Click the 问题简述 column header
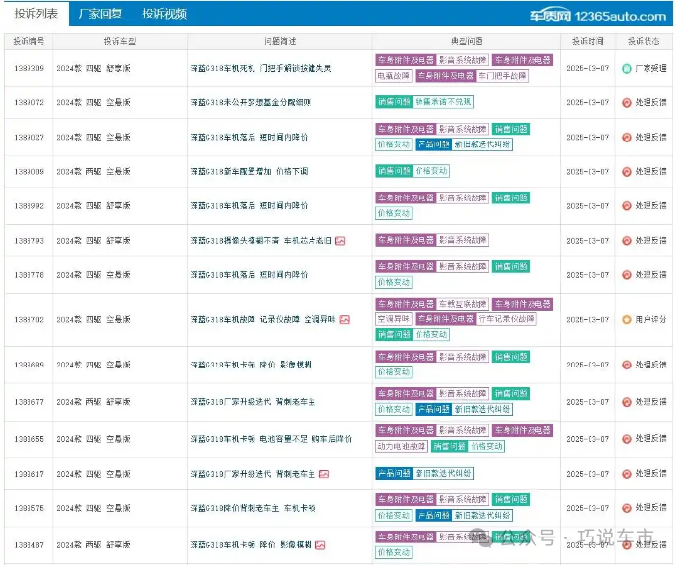This screenshot has height=565, width=676. point(280,41)
